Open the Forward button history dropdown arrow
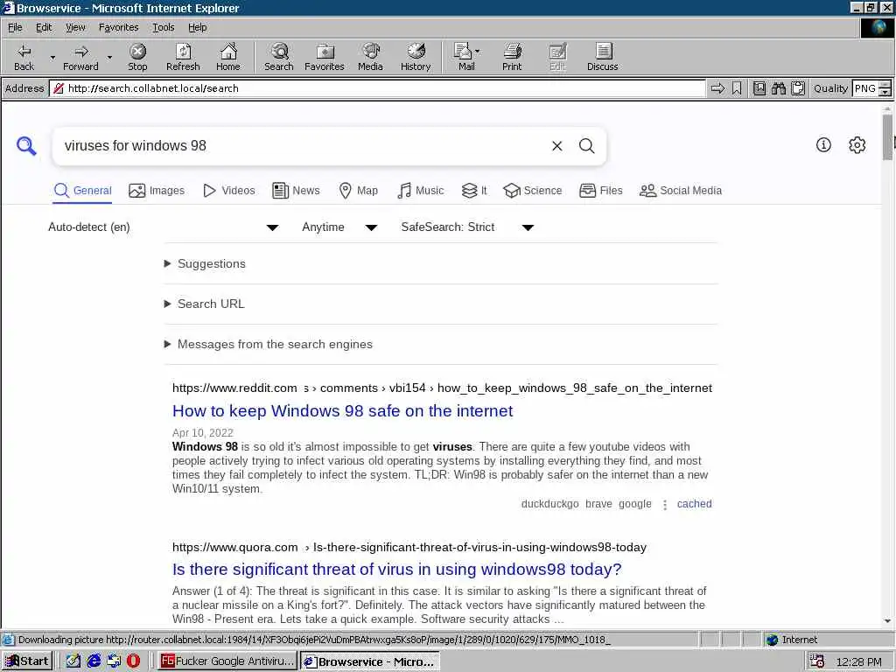 click(109, 57)
